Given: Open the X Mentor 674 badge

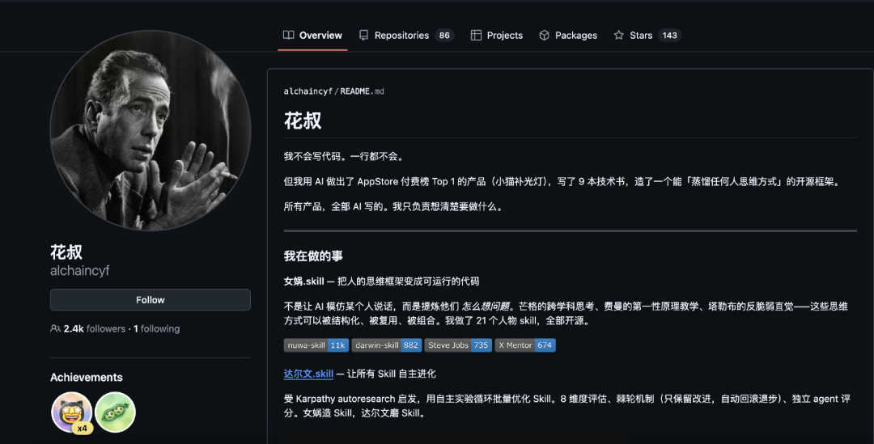Looking at the screenshot, I should (x=525, y=345).
